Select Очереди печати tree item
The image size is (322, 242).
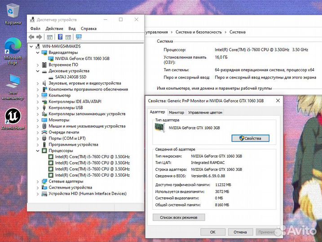tap(64, 132)
